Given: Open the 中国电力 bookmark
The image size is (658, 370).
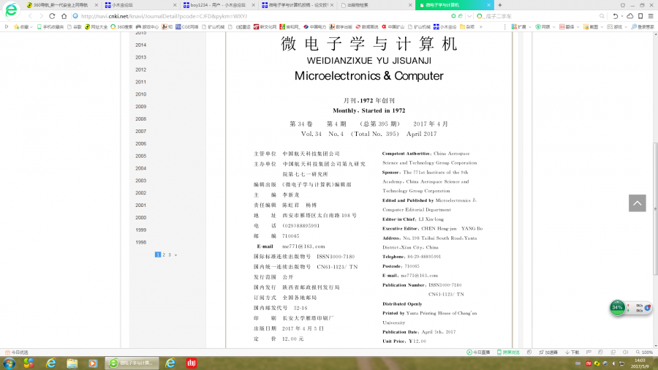Looking at the screenshot, I should click(314, 26).
